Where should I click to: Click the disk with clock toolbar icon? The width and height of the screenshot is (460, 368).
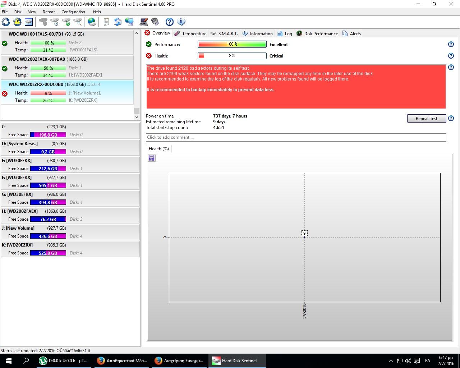tap(55, 22)
